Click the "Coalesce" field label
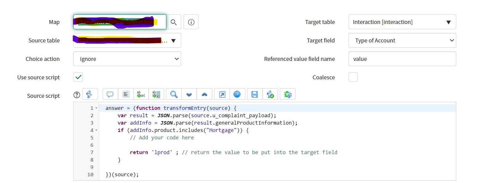The height and width of the screenshot is (183, 497). coord(324,77)
